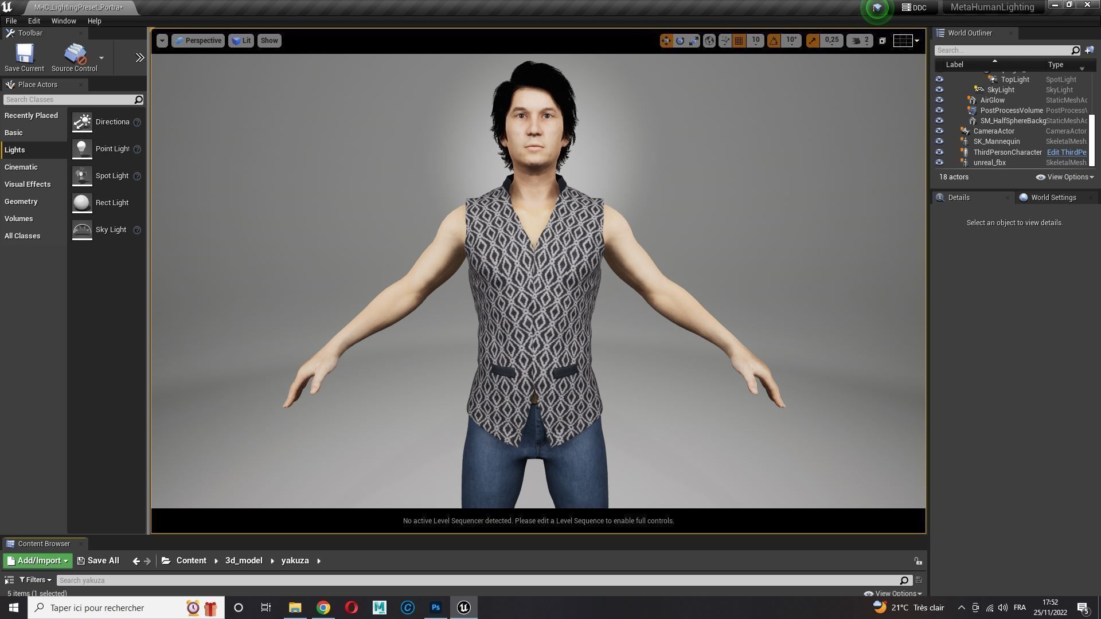The height and width of the screenshot is (619, 1101).
Task: Toggle rotation angle snapping
Action: (x=774, y=41)
